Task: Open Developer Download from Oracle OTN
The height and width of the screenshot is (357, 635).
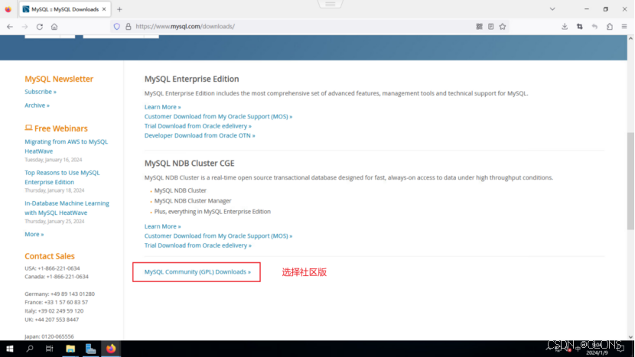Action: click(x=200, y=135)
